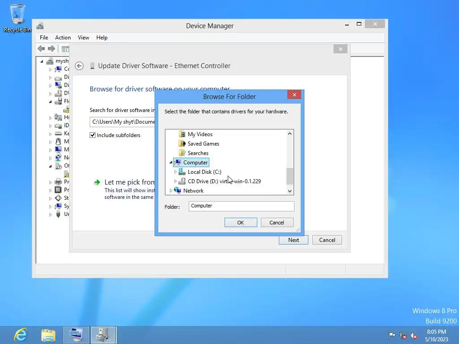Image resolution: width=459 pixels, height=344 pixels.
Task: Click the Device Manager forward arrow toolbar icon
Action: 52,48
